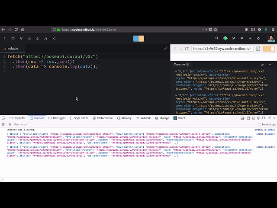Go forward in Firefox history
This screenshot has height=208, width=277.
10,29
